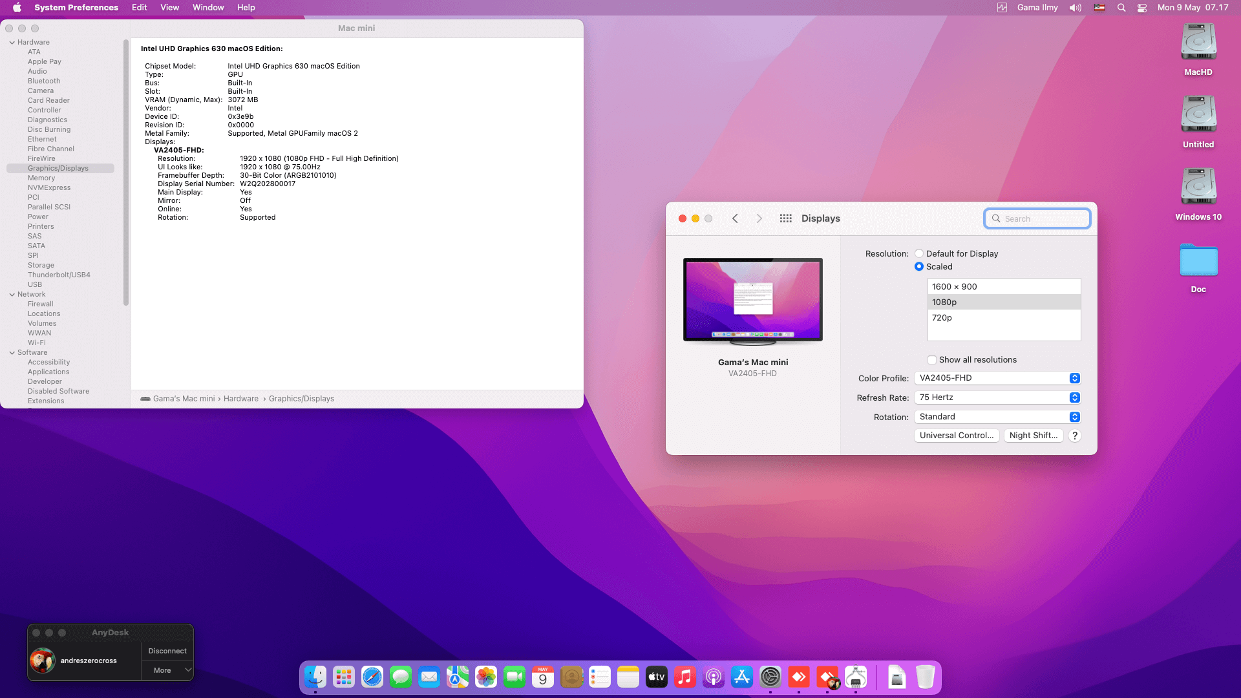Open Spotlight search in menu bar
This screenshot has width=1241, height=698.
(x=1121, y=8)
